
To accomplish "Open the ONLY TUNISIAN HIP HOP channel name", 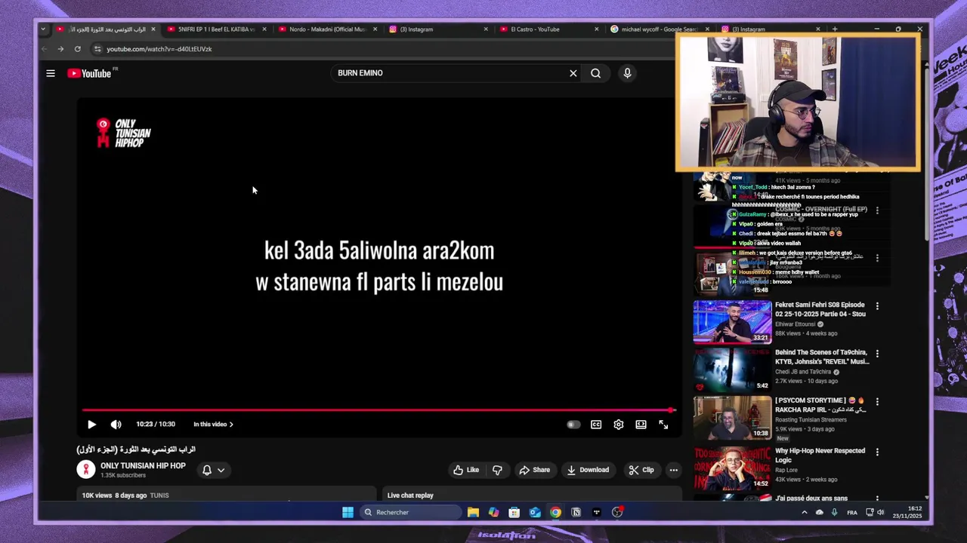I will coord(143,466).
